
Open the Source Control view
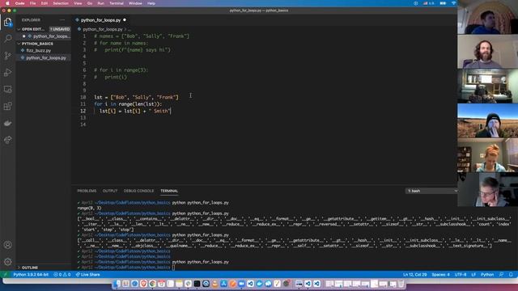(x=8, y=56)
